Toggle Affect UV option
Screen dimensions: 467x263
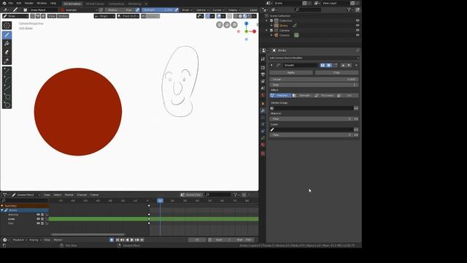pos(347,96)
